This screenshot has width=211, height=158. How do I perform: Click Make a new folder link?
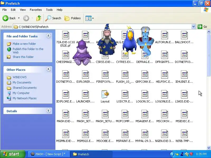pyautogui.click(x=24, y=44)
